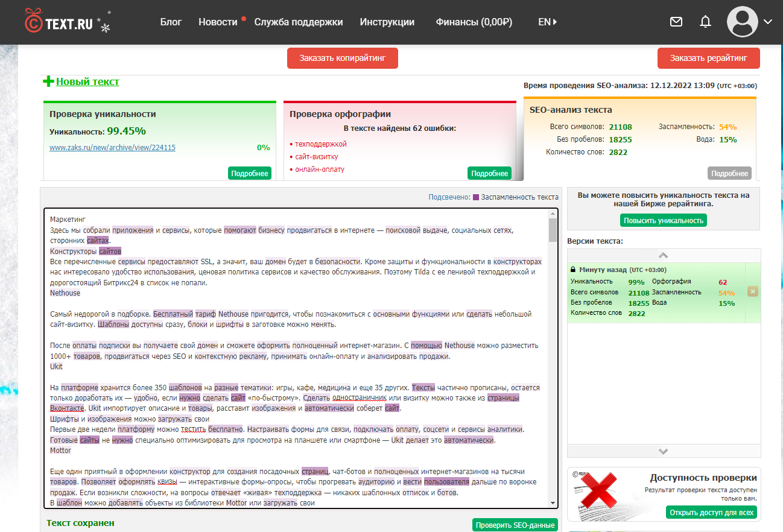Viewport: 783px width, 532px height.
Task: Open the www.zaks.ru source link
Action: (112, 147)
